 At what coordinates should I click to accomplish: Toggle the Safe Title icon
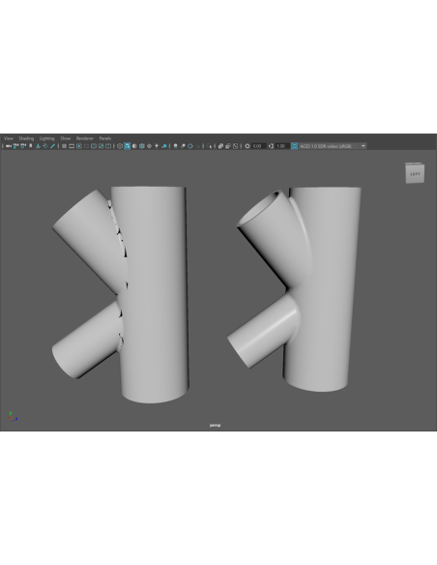click(x=108, y=146)
